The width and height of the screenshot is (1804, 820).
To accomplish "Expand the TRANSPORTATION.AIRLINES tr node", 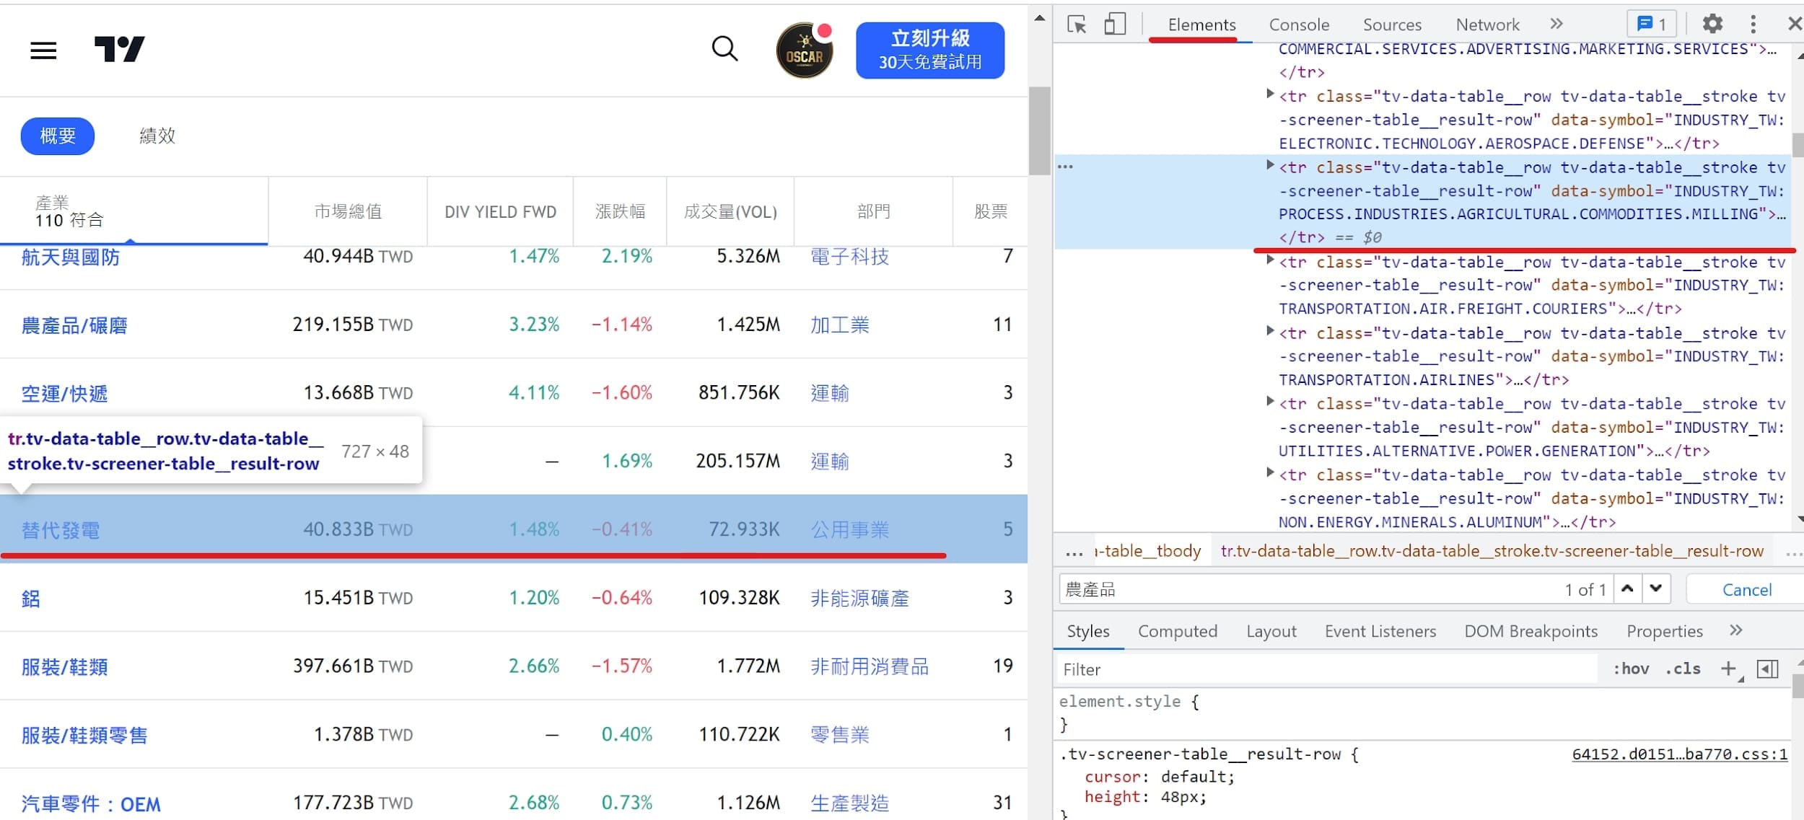I will (x=1270, y=332).
